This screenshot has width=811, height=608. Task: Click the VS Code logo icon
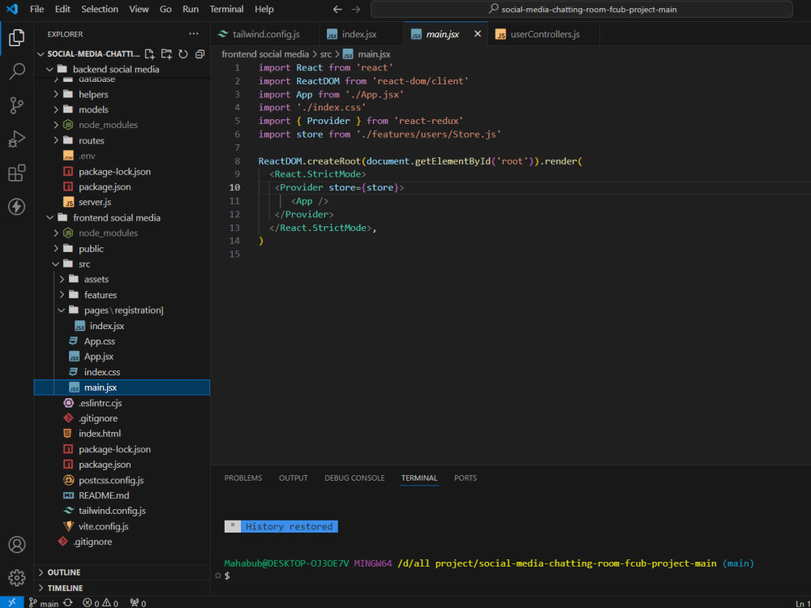[x=12, y=9]
